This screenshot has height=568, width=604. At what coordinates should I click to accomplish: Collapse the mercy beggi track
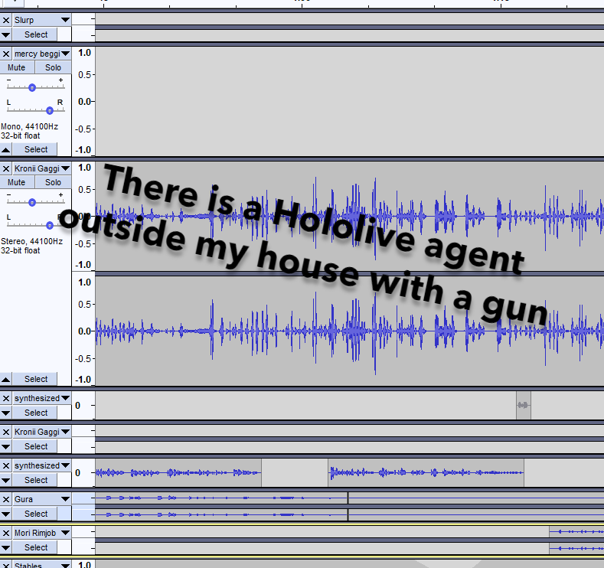tap(6, 149)
